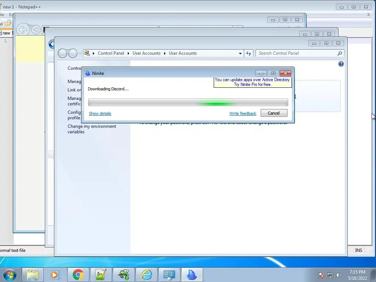
Task: Open Action Center flag icon in tray
Action: 321,275
